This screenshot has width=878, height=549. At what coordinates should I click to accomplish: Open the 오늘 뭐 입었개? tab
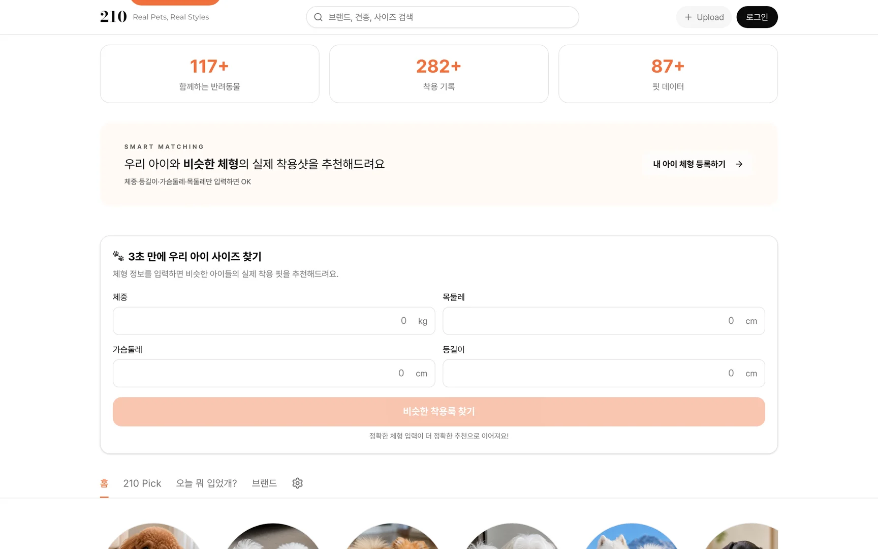tap(207, 483)
